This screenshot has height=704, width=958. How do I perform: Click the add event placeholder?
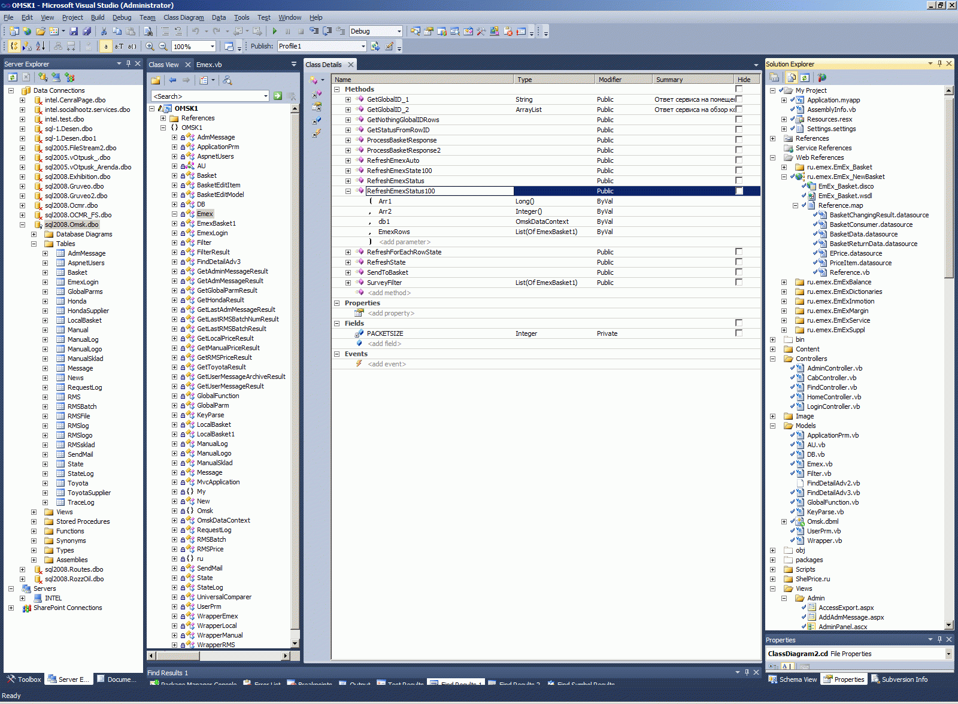point(387,364)
